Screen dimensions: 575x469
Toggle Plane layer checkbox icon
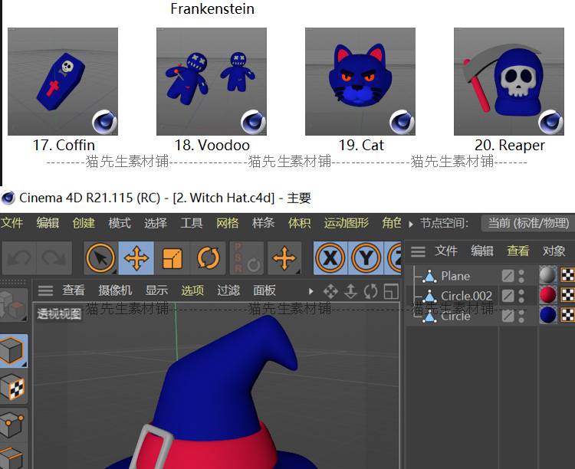(508, 276)
